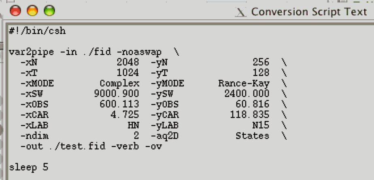The image size is (374, 180).
Task: Click the X11 icon in title bar
Action: tap(241, 12)
